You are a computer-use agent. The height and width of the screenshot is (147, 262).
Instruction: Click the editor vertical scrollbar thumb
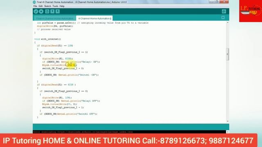pos(228,54)
